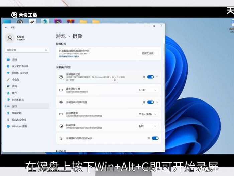The image size is (234, 176).
Task: Click the 打开文件夹 button
Action: pyautogui.click(x=148, y=53)
